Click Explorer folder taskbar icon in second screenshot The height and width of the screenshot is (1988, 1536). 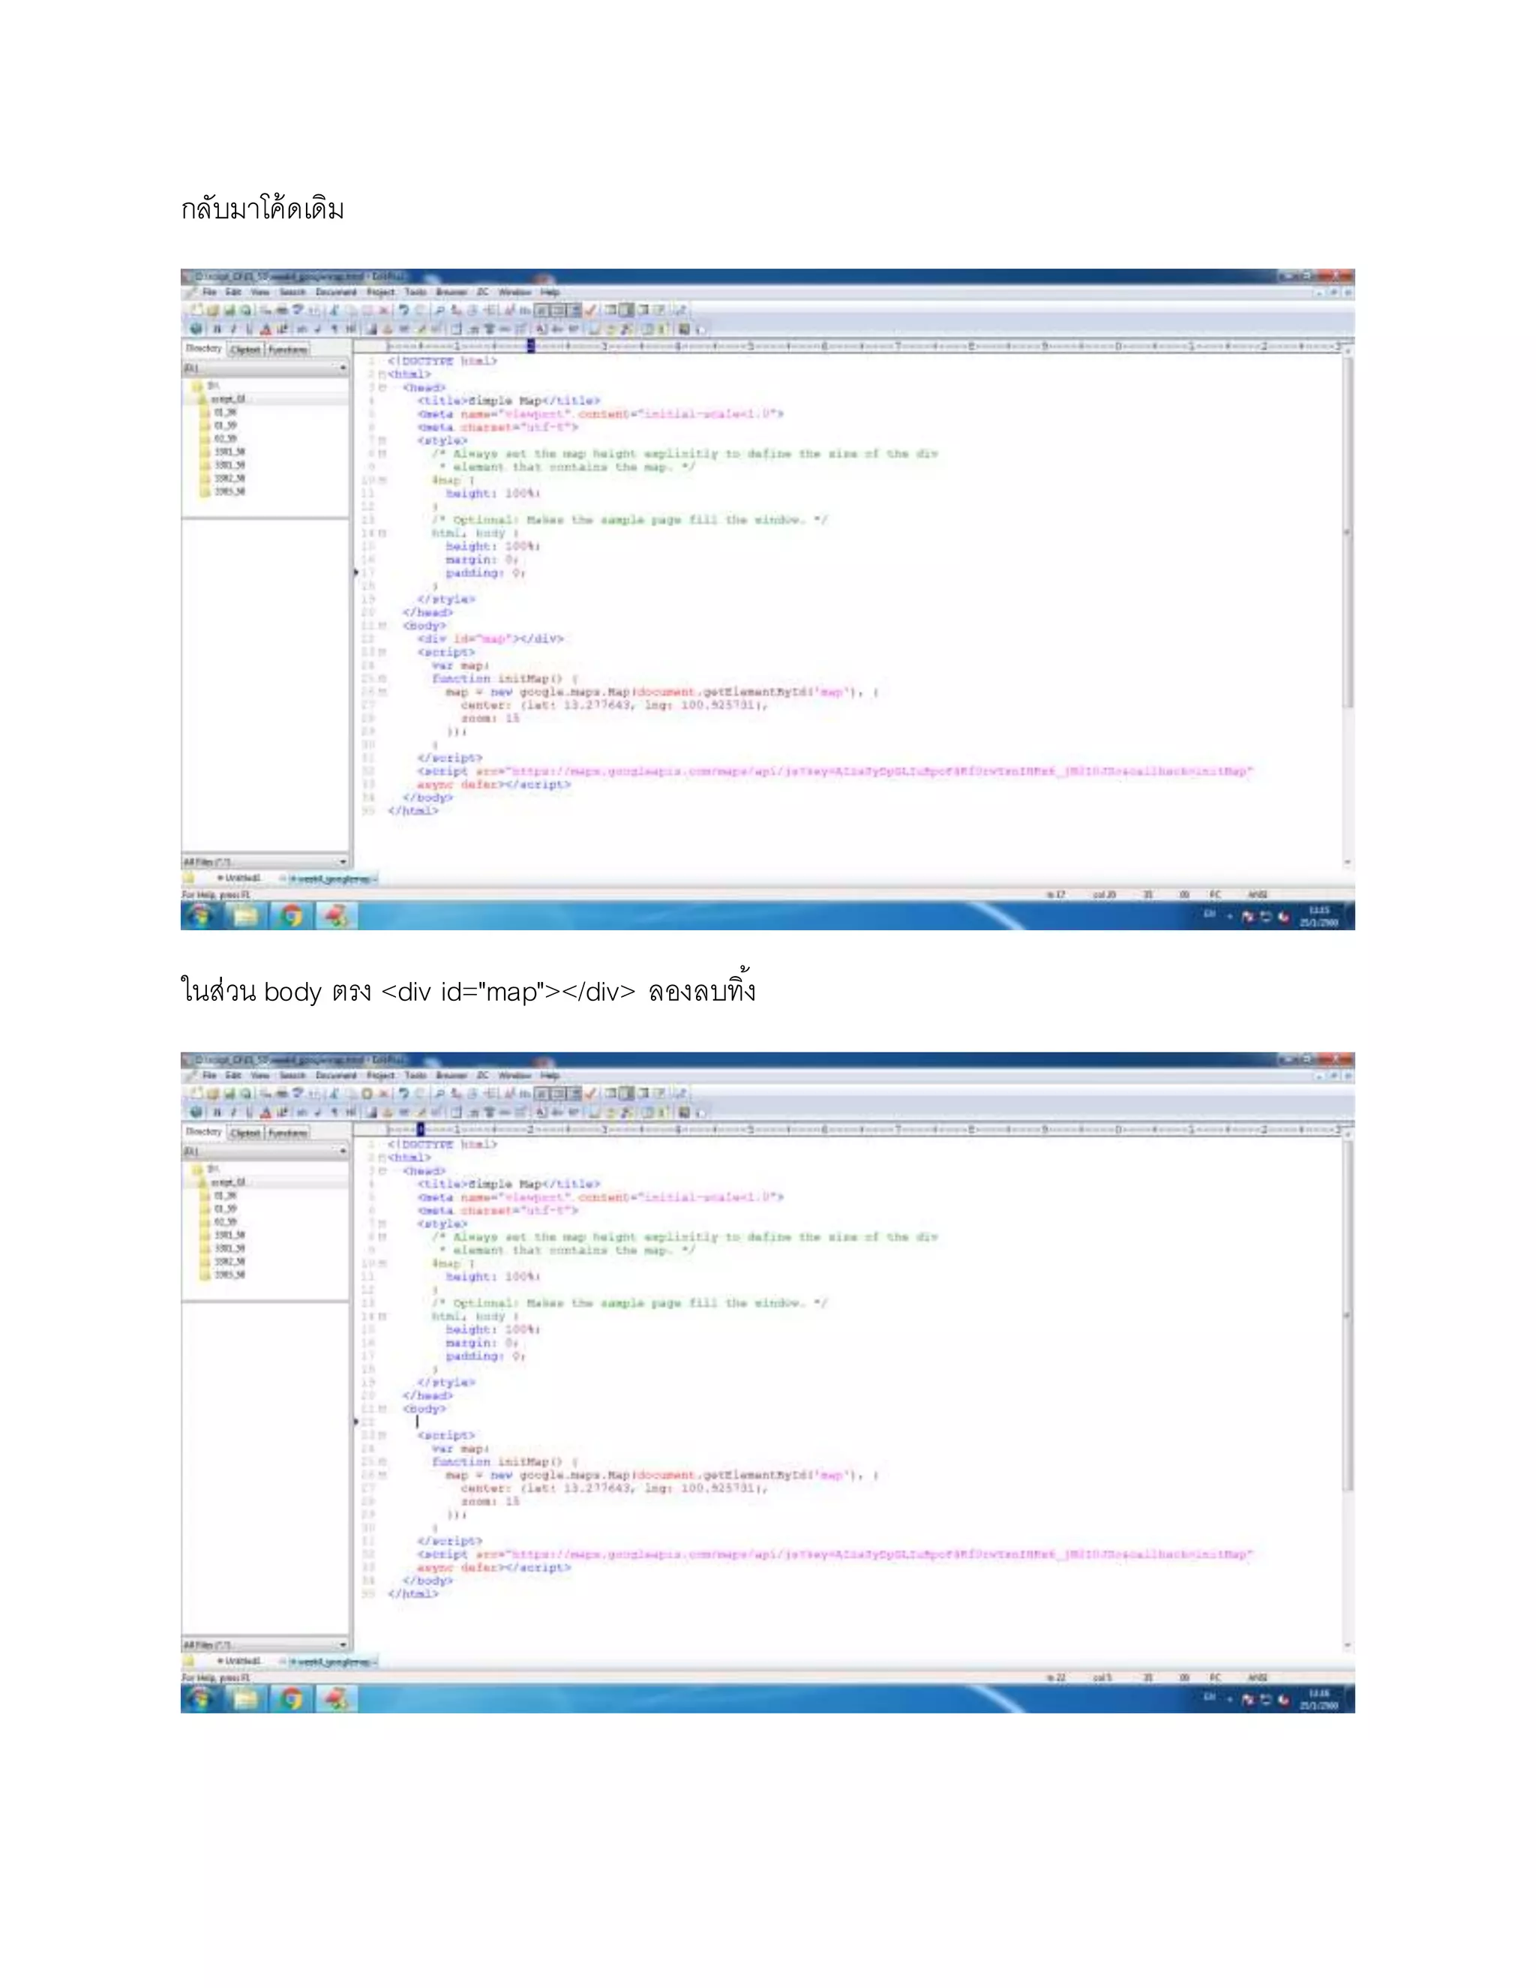click(246, 1698)
